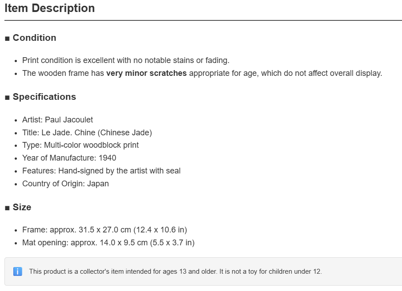The image size is (402, 291).
Task: Click the collector's item age notice text
Action: [x=175, y=271]
